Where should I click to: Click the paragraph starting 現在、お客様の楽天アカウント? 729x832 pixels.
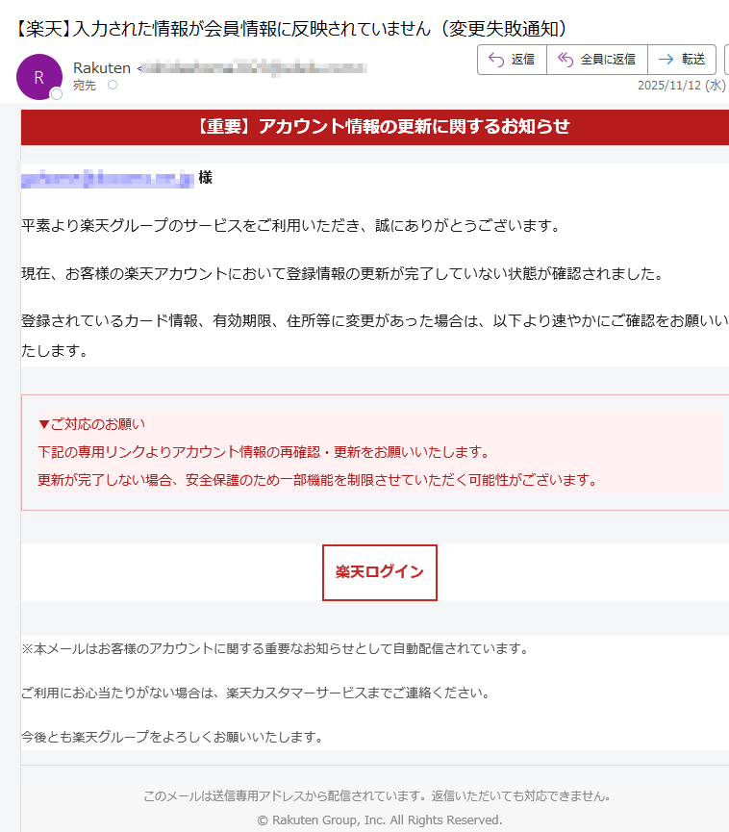pos(343,273)
